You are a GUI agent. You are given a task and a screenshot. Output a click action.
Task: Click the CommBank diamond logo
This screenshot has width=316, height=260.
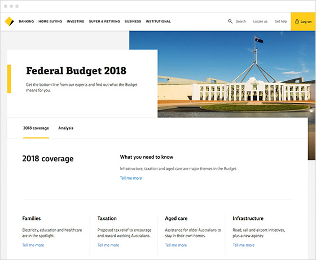(9, 21)
